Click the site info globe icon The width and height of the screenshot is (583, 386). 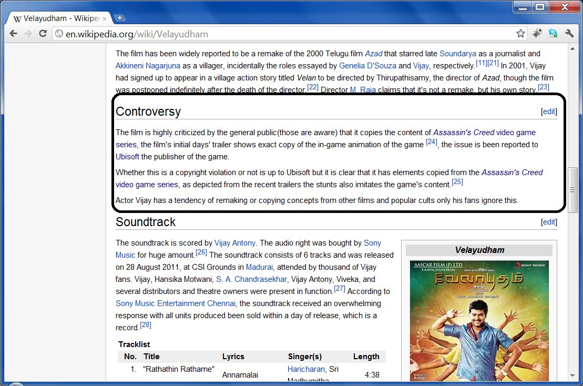59,34
